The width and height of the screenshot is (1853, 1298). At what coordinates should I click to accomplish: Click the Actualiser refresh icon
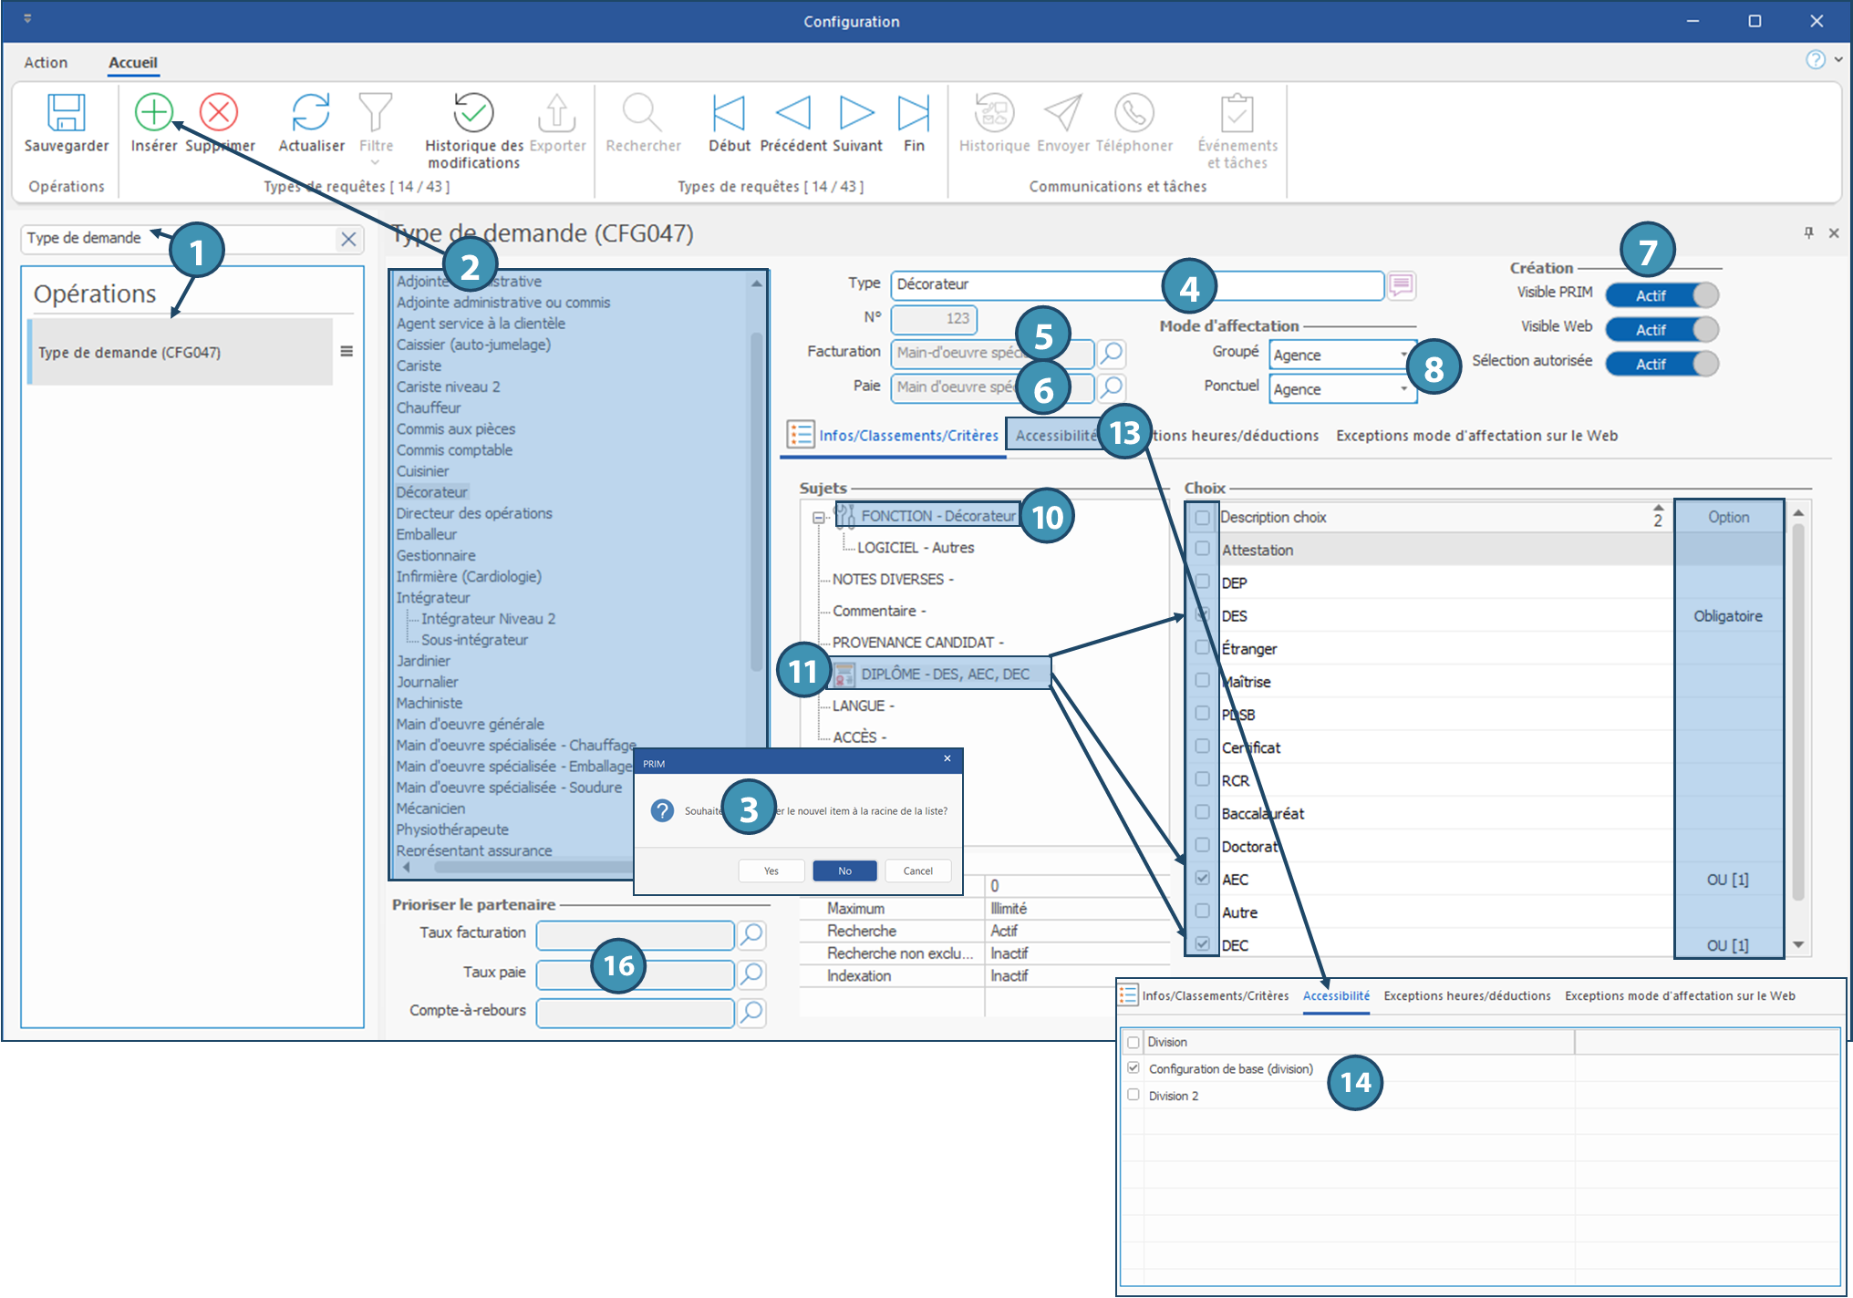pyautogui.click(x=311, y=113)
